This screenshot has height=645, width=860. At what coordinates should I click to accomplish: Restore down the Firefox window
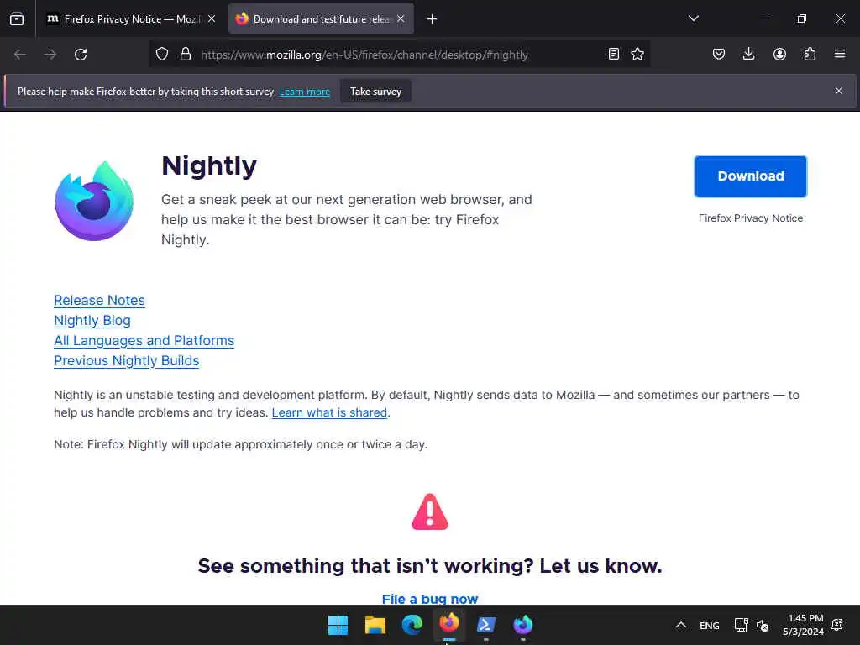[x=801, y=18]
